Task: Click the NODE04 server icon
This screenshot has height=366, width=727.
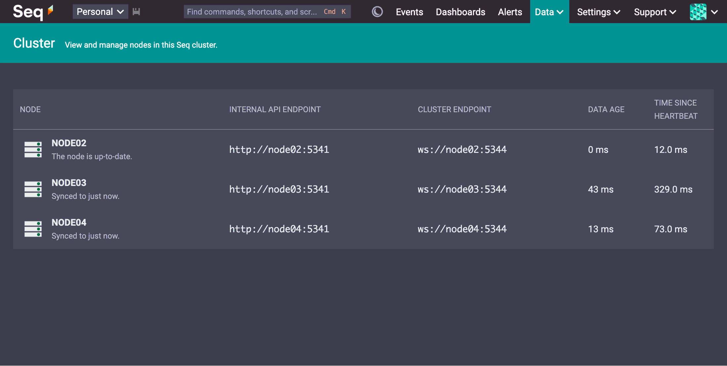Action: pyautogui.click(x=33, y=229)
